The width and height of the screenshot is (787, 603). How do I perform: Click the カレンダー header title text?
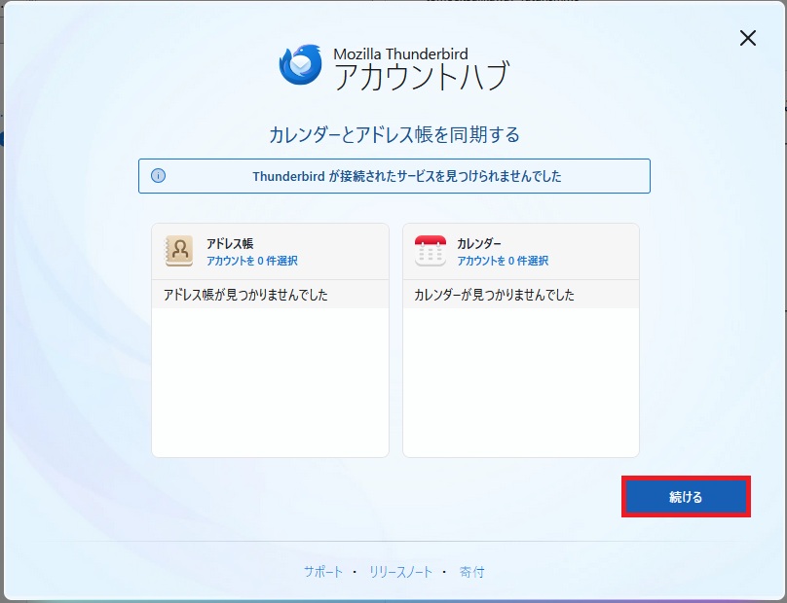point(479,243)
